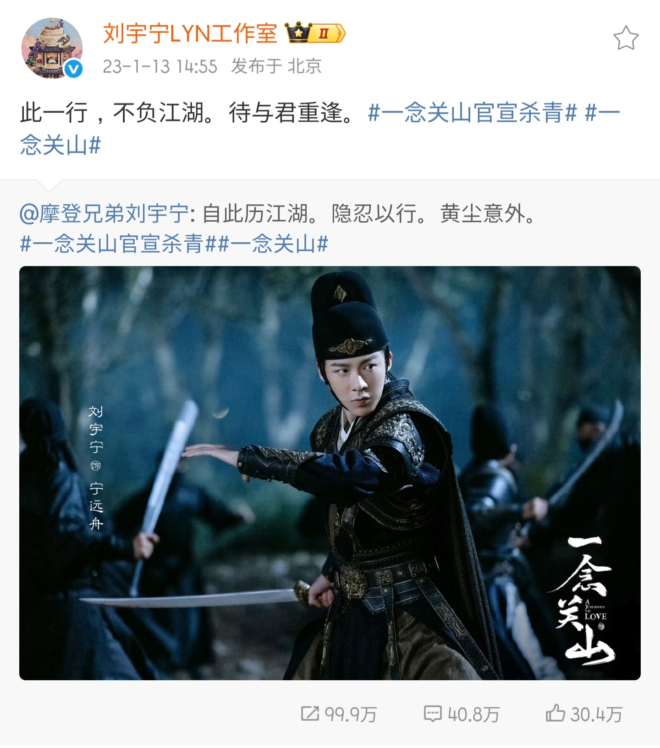The height and width of the screenshot is (748, 660).
Task: Open the @摩登兄弟刘宇宁 mention link
Action: pos(104,213)
